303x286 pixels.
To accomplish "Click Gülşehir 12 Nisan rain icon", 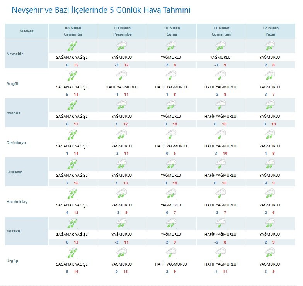I will coord(270,165).
